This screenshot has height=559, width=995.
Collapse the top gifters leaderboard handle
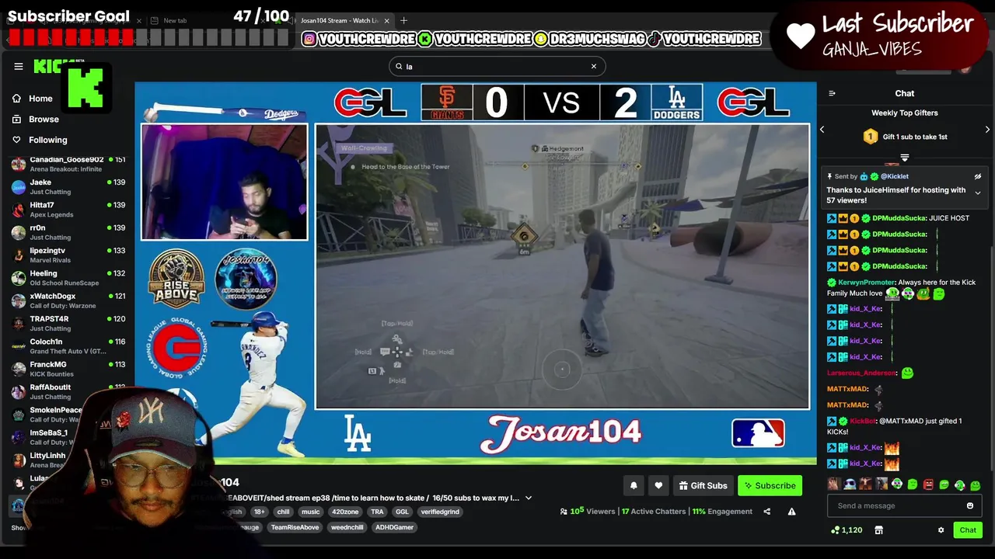tap(905, 158)
